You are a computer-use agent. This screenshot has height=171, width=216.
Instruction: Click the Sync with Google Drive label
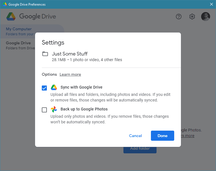coord(81,87)
